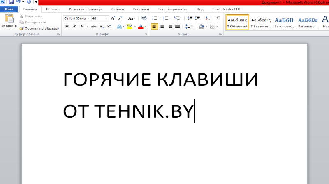The height and width of the screenshot is (184, 329).
Task: Click the Вставить paste clipboard icon
Action: point(9,18)
